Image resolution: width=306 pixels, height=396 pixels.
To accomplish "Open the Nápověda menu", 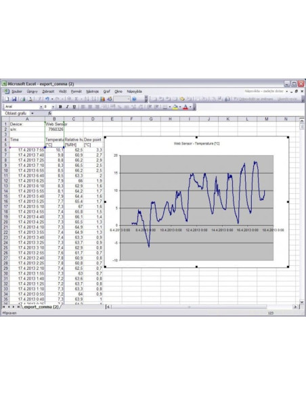I will click(134, 92).
